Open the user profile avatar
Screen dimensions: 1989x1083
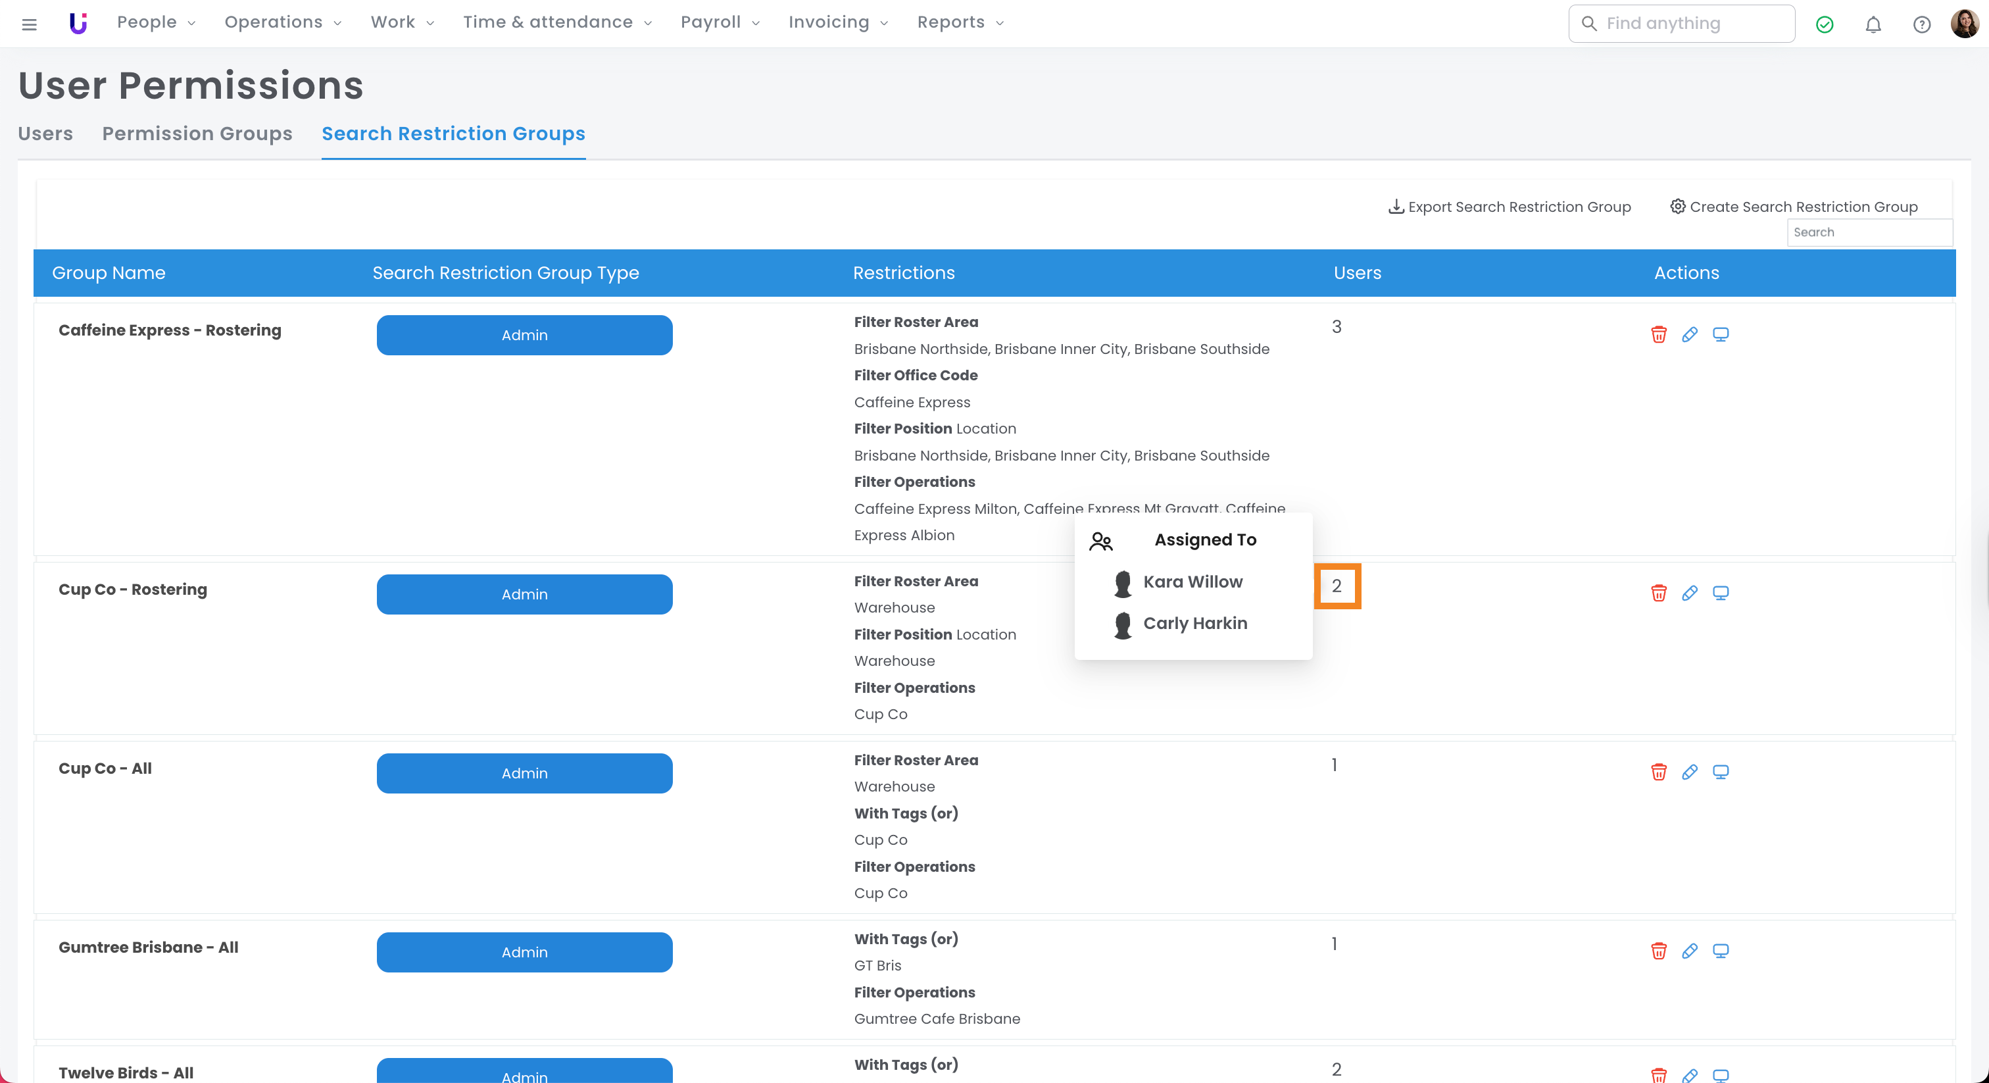point(1963,24)
